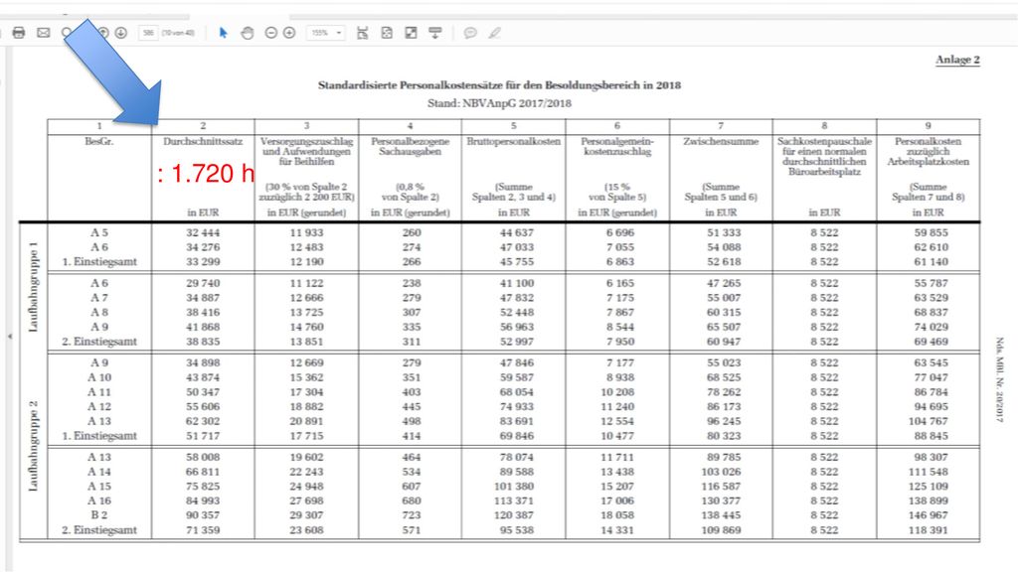Screen dimensions: 1018x572
Task: Print the document with the printer icon
Action: point(19,33)
